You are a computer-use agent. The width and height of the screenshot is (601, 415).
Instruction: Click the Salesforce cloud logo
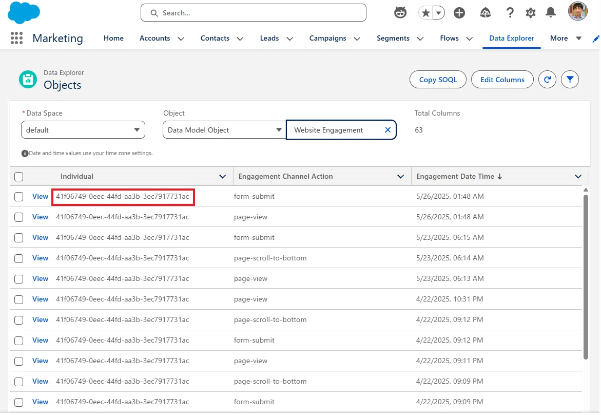pos(24,12)
